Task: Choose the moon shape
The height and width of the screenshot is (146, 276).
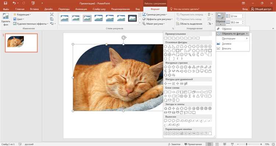Action: pyautogui.click(x=198, y=55)
